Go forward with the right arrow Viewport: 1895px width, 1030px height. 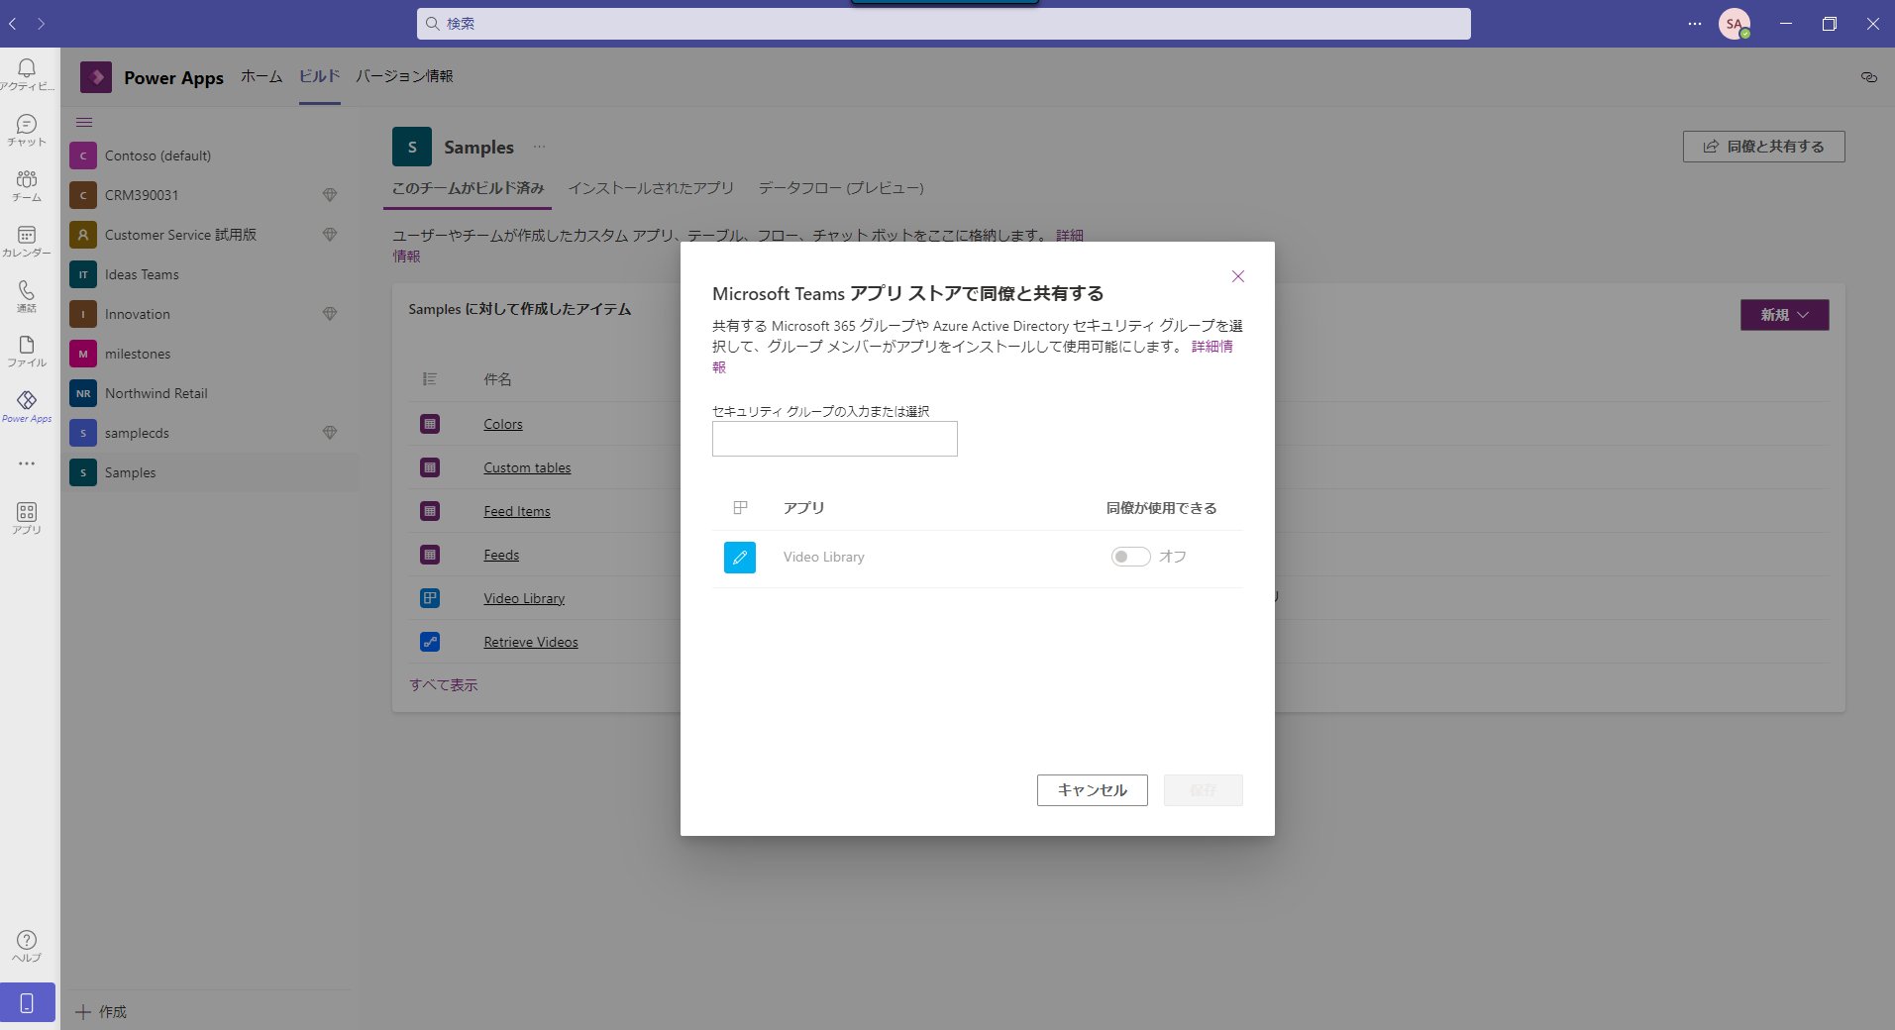[x=41, y=24]
